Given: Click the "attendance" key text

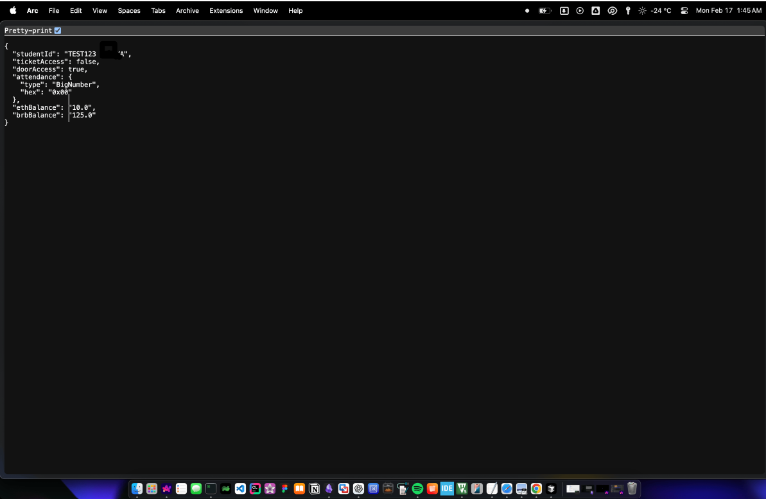Looking at the screenshot, I should pos(36,76).
